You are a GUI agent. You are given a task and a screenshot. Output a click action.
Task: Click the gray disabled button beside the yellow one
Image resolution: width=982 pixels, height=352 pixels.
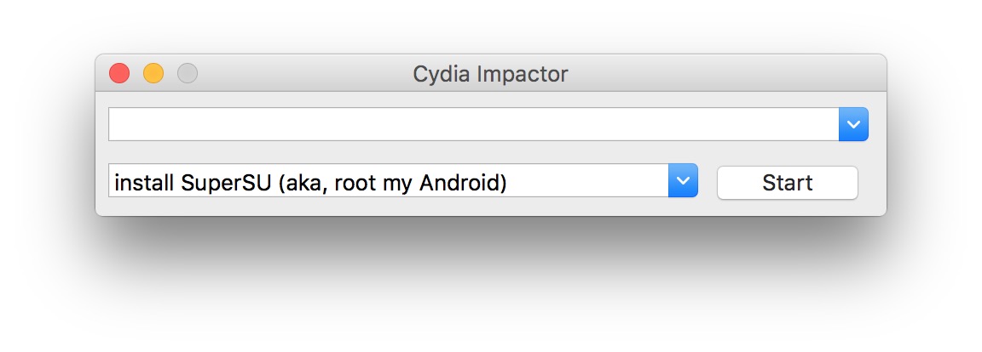(x=188, y=74)
